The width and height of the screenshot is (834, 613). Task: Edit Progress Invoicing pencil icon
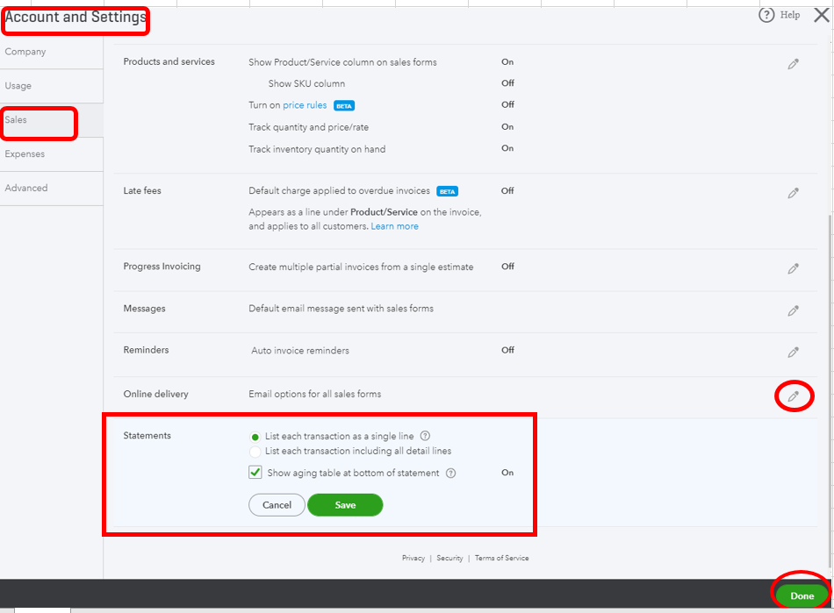tap(793, 268)
